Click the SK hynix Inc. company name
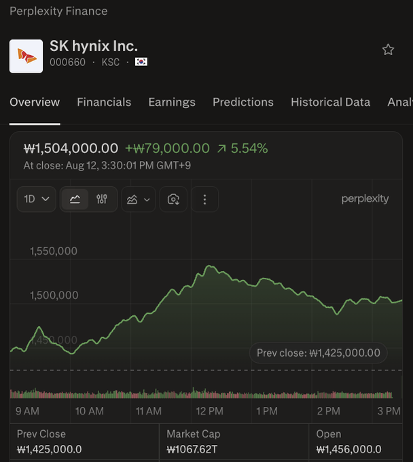 pos(94,46)
